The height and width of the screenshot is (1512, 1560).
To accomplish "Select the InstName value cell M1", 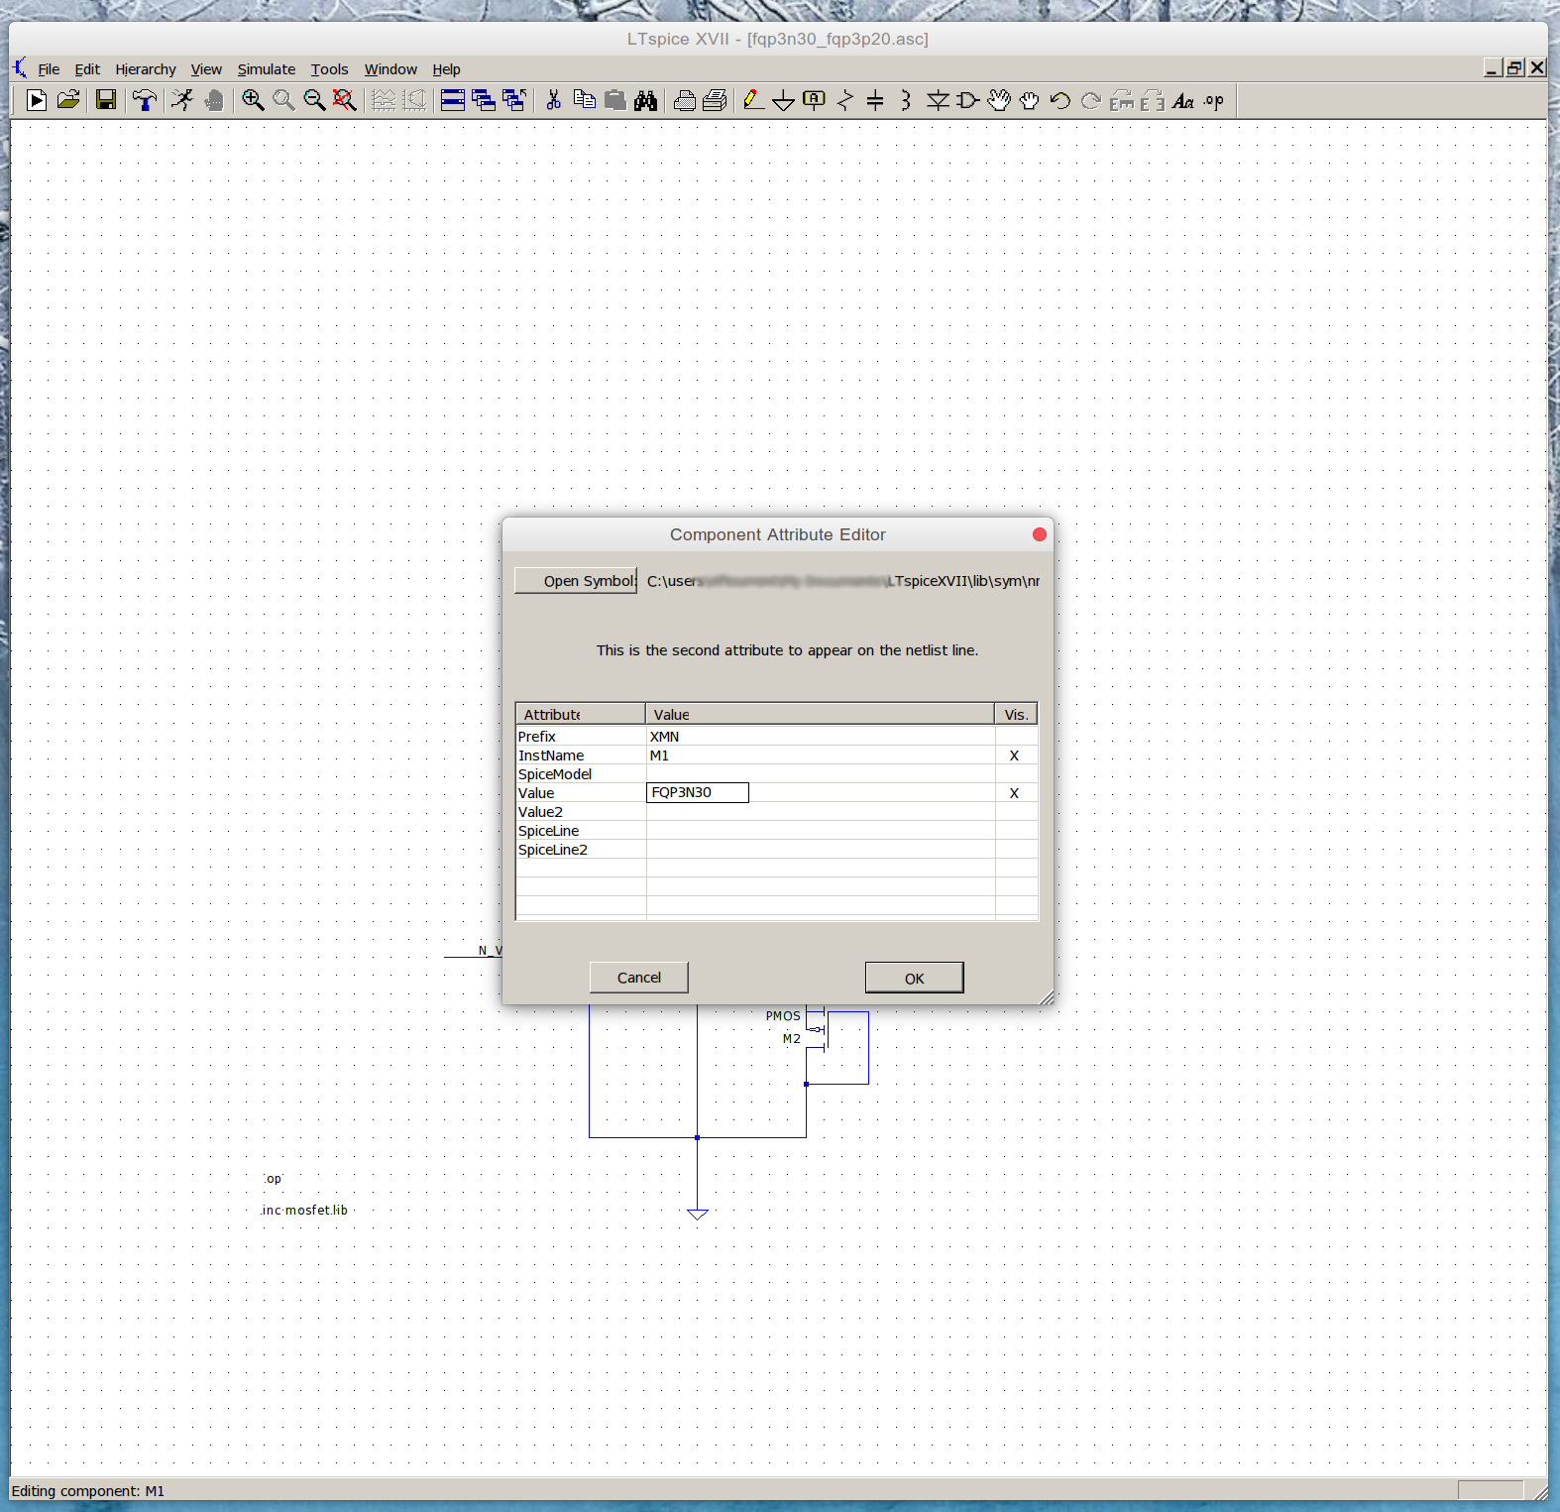I will click(x=821, y=756).
